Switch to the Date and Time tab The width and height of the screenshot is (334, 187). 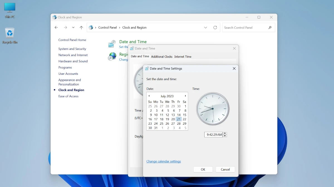click(140, 56)
